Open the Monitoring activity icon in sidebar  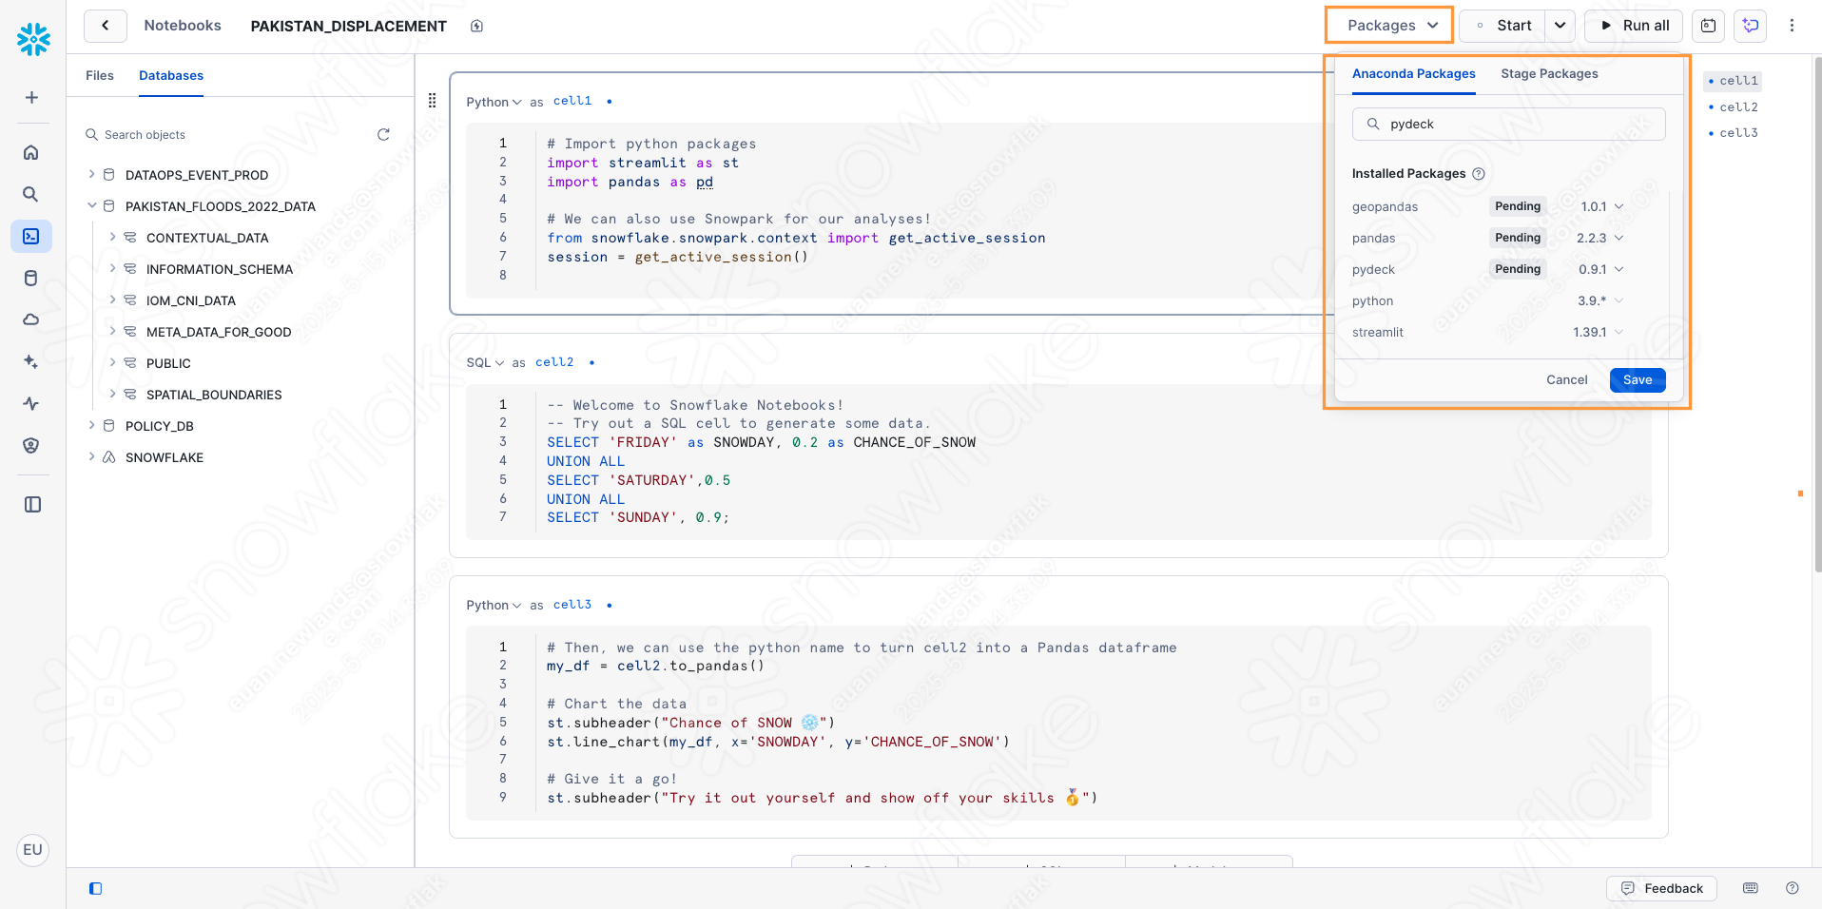click(x=31, y=403)
